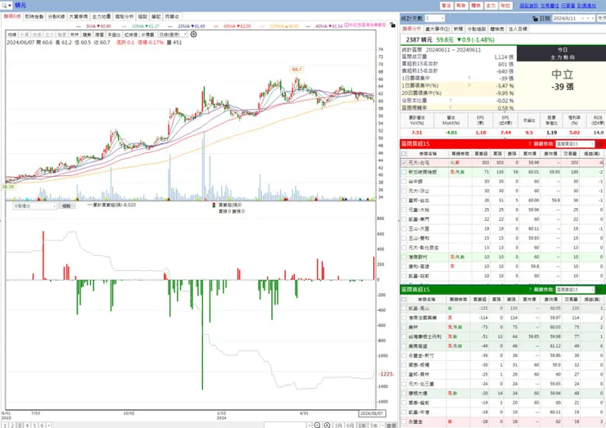Click help icon in 區間賣超15 header
Image resolution: width=606 pixels, height=428 pixels.
click(530, 290)
